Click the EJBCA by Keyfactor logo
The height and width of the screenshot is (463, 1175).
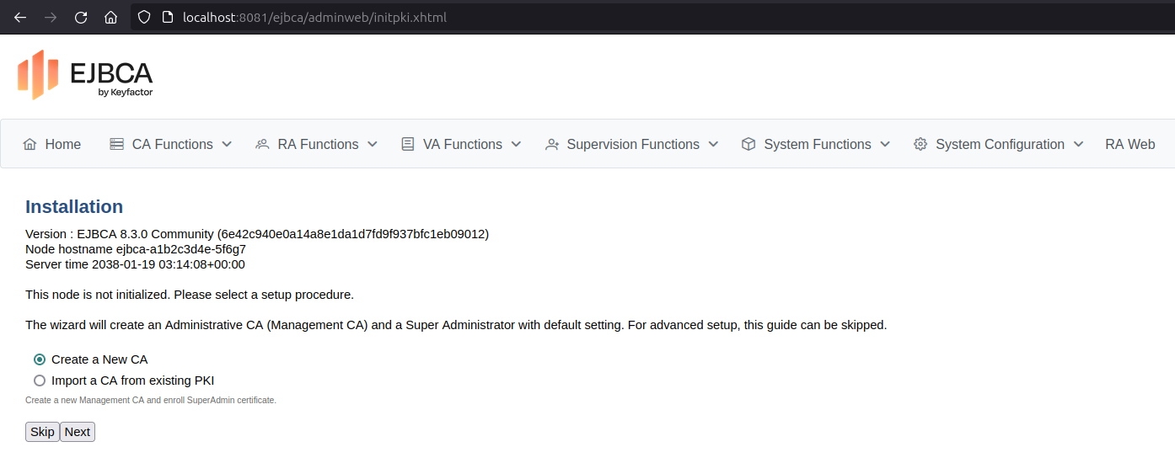click(85, 75)
